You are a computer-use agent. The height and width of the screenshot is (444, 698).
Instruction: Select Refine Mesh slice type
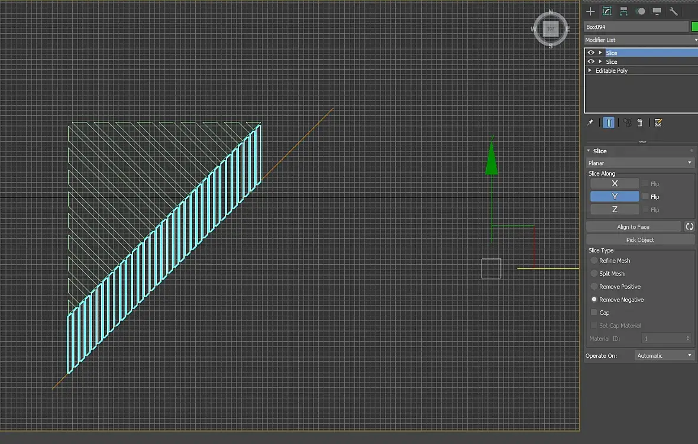(594, 261)
